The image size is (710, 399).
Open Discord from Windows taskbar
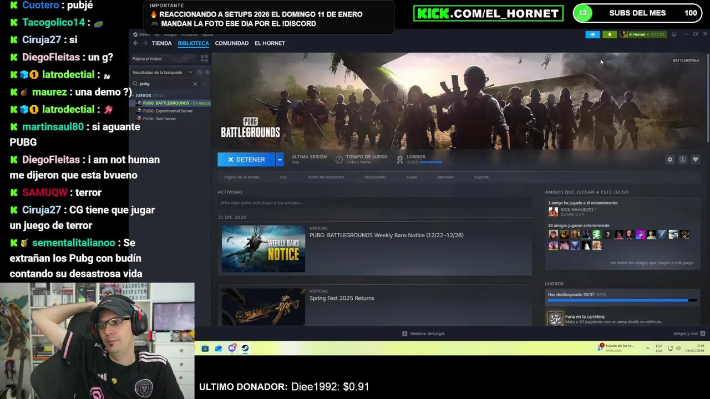tap(232, 349)
